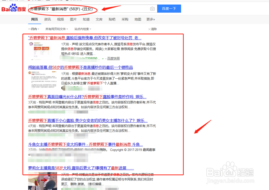Click thumbnail of 闹剧虽落幕 result
The image size is (269, 190).
click(43, 80)
